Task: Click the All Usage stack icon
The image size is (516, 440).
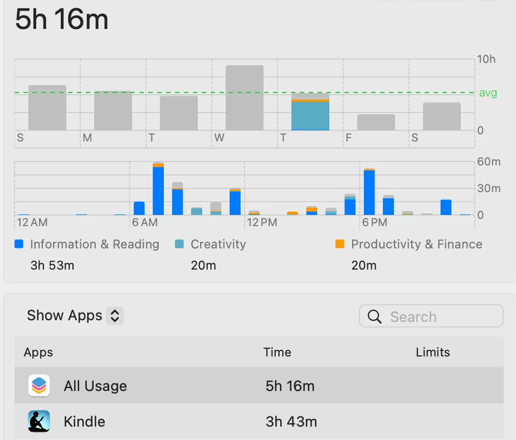Action: pyautogui.click(x=39, y=385)
